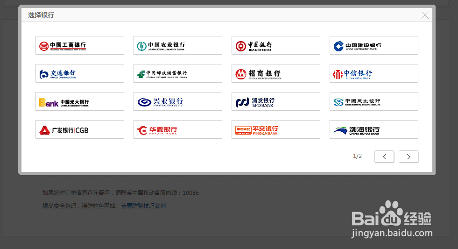Pick 招商银行 China Merchants Bank

(x=276, y=73)
